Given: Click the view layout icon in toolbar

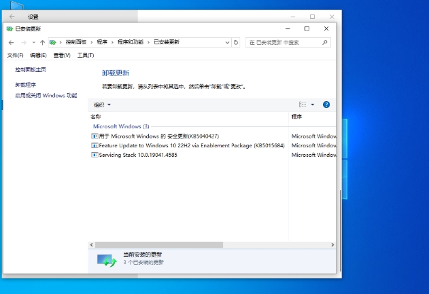Looking at the screenshot, I should [303, 105].
